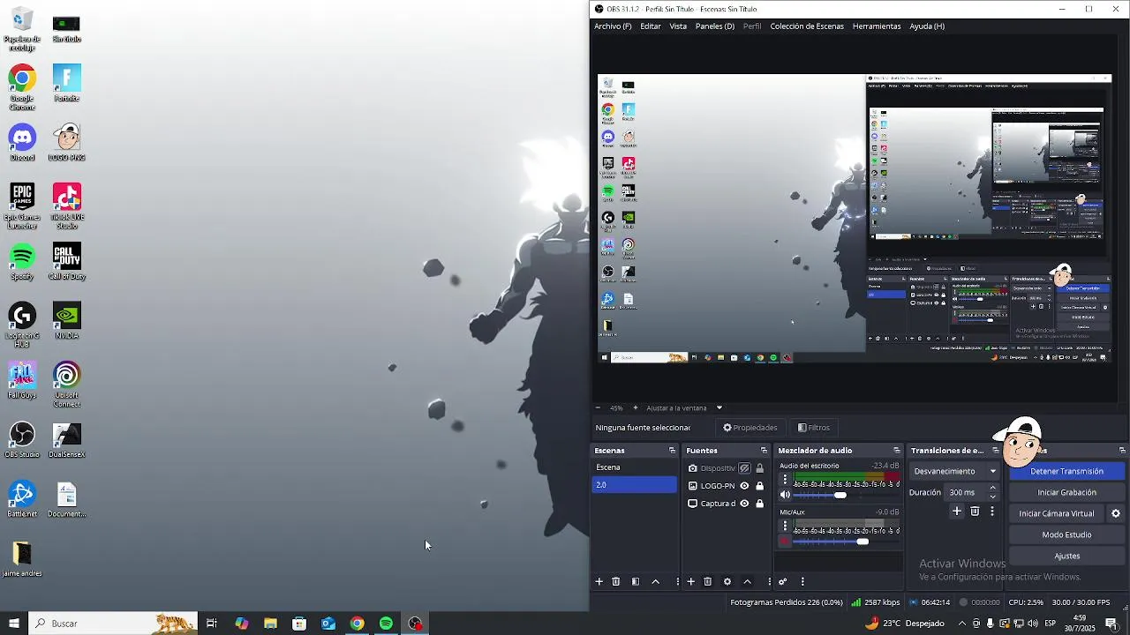Open Discord desktop shortcut
The image size is (1130, 635).
22,143
